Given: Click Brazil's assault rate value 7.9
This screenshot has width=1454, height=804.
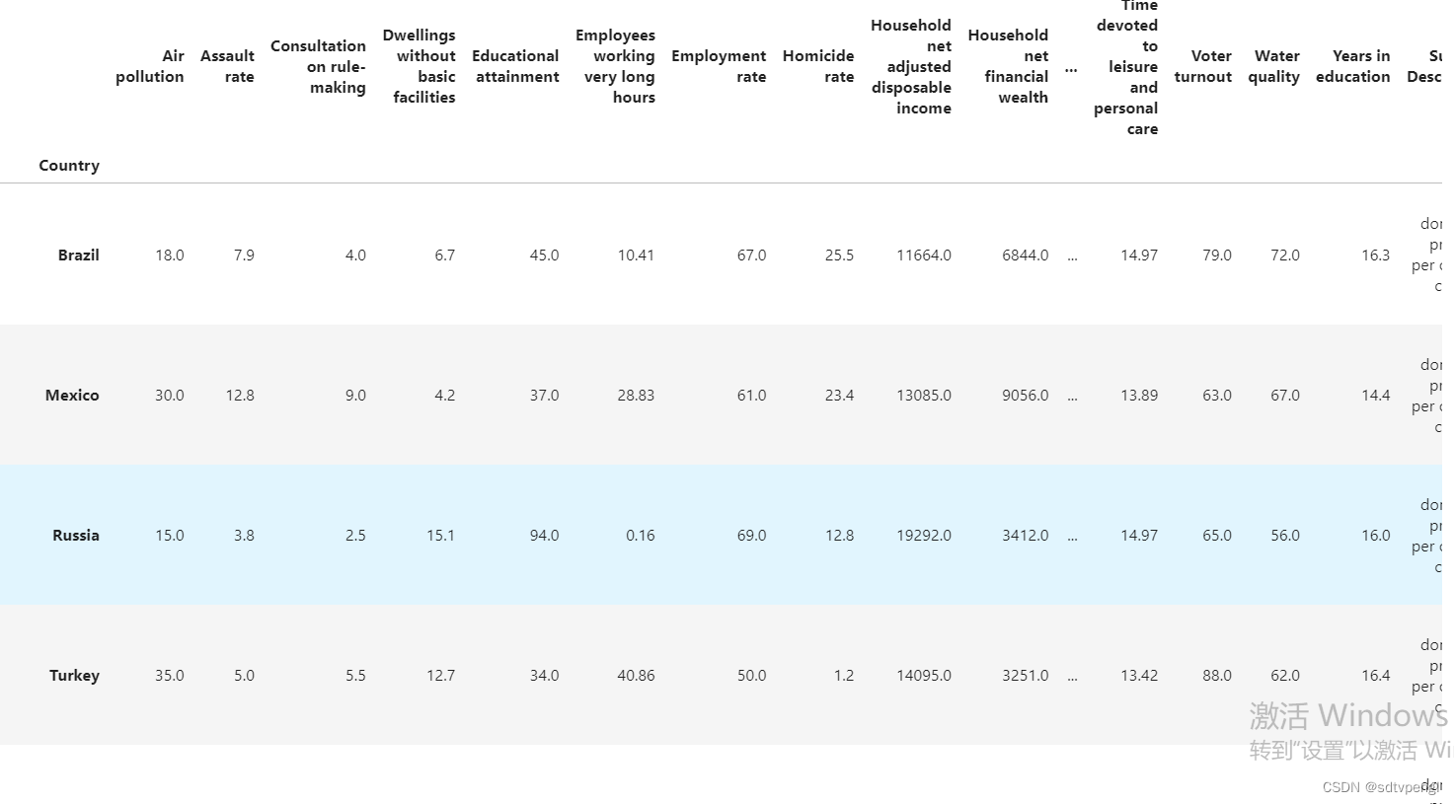Looking at the screenshot, I should 244,255.
